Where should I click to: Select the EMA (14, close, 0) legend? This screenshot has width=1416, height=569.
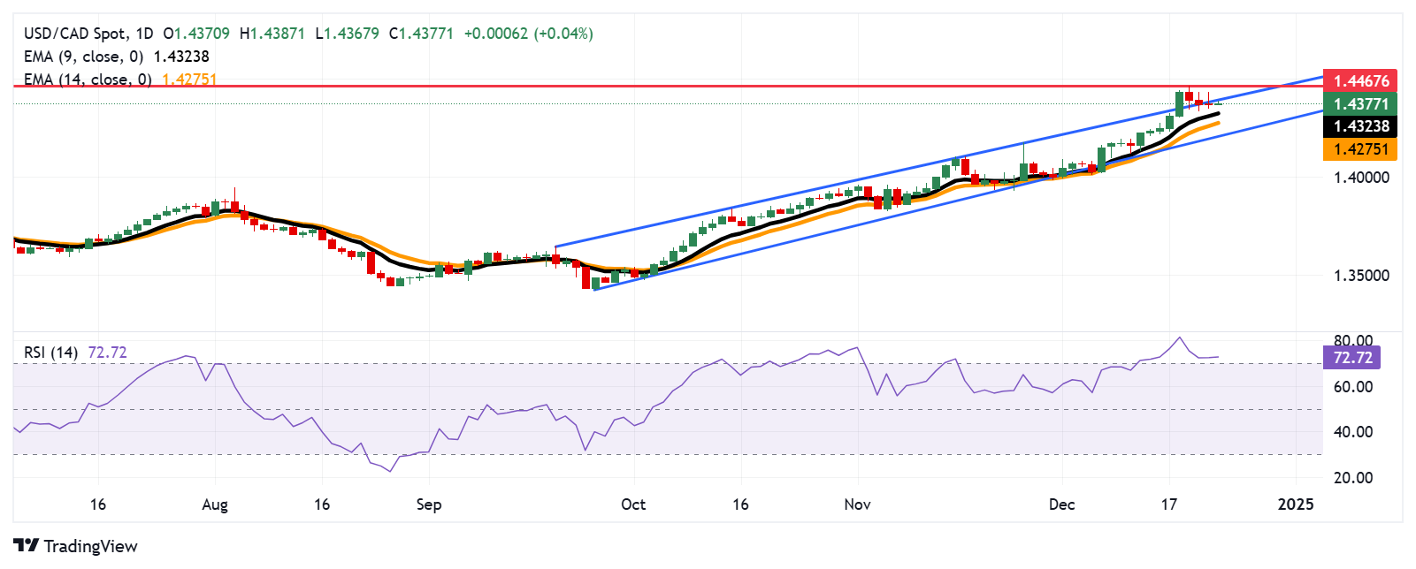pyautogui.click(x=88, y=80)
